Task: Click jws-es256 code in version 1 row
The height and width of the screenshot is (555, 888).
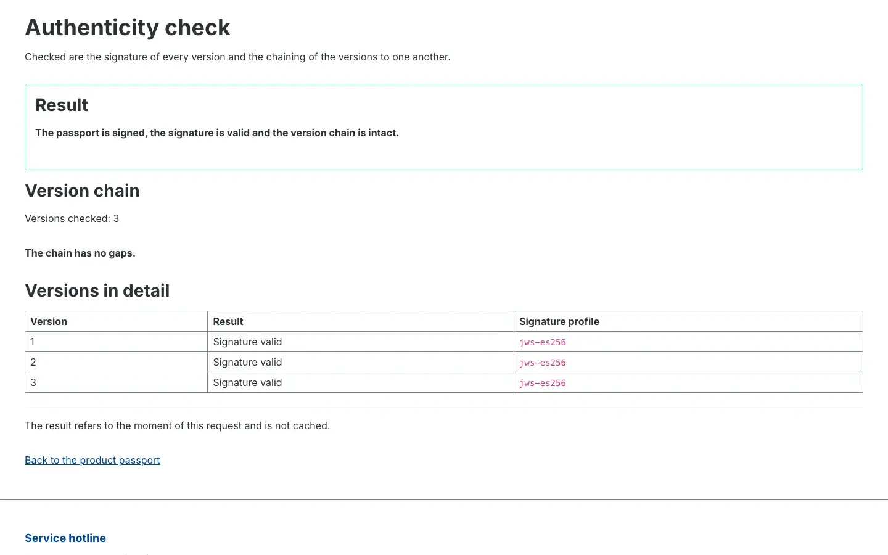Action: pos(543,342)
